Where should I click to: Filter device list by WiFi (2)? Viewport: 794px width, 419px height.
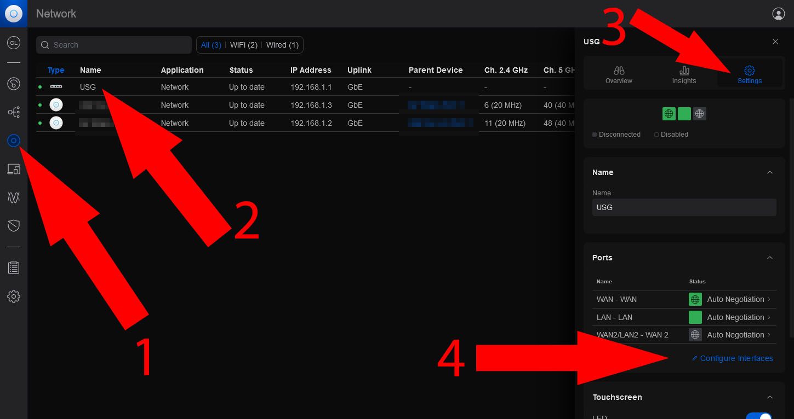click(x=243, y=45)
